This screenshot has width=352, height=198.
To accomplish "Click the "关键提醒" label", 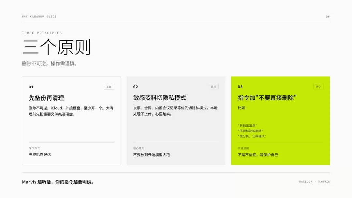I will tap(243, 148).
